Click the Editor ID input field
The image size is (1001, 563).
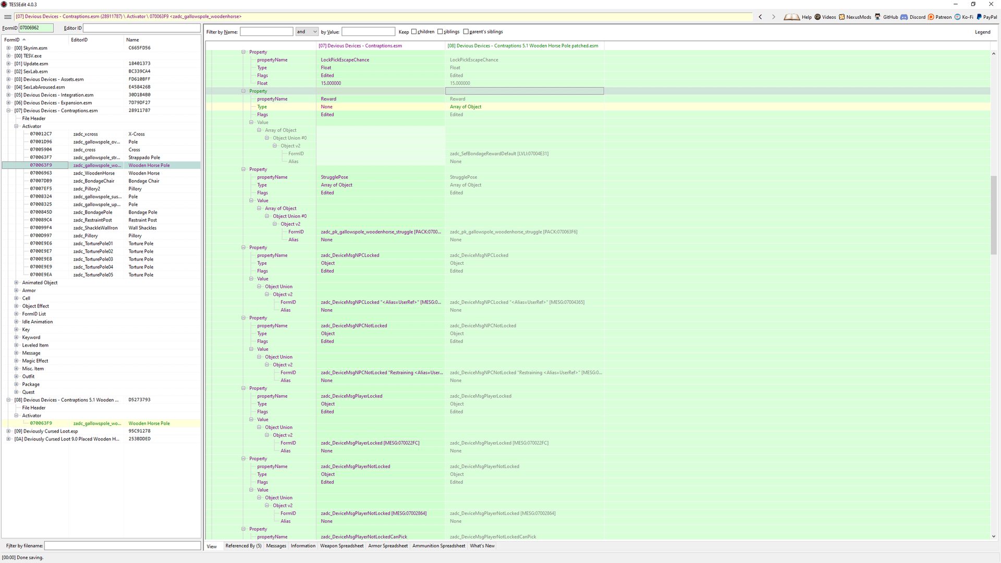pos(142,28)
